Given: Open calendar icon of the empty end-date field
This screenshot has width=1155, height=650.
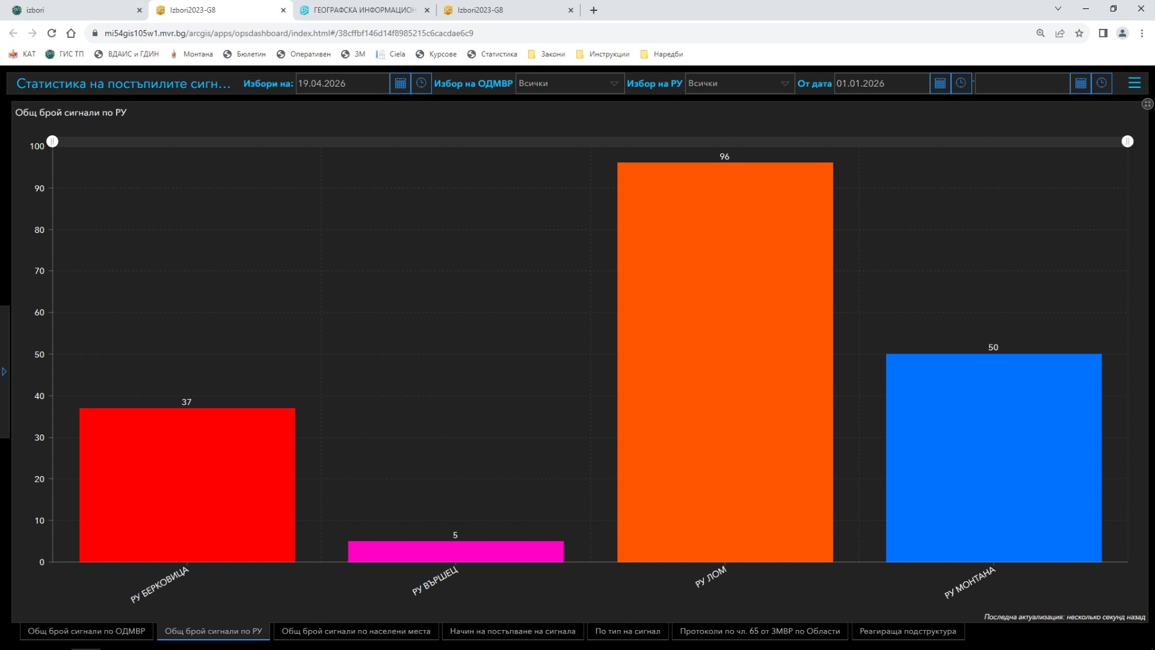Looking at the screenshot, I should click(1081, 83).
